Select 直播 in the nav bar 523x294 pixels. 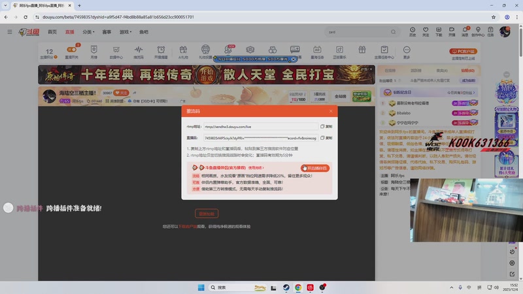[x=70, y=32]
